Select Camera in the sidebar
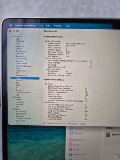Screen dimensions: 120x160 point(19,49)
